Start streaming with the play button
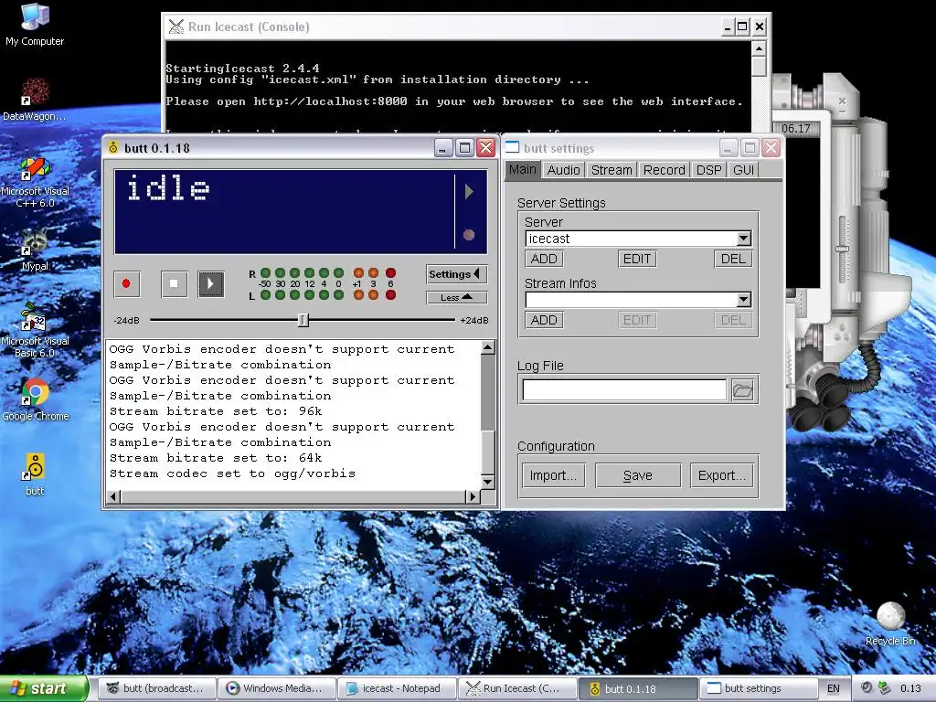 pos(211,283)
